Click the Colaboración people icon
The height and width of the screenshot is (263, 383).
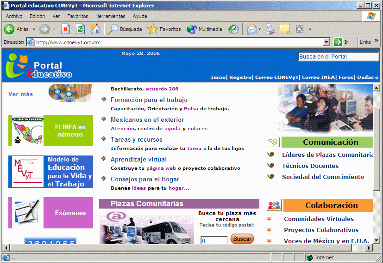pyautogui.click(x=275, y=206)
